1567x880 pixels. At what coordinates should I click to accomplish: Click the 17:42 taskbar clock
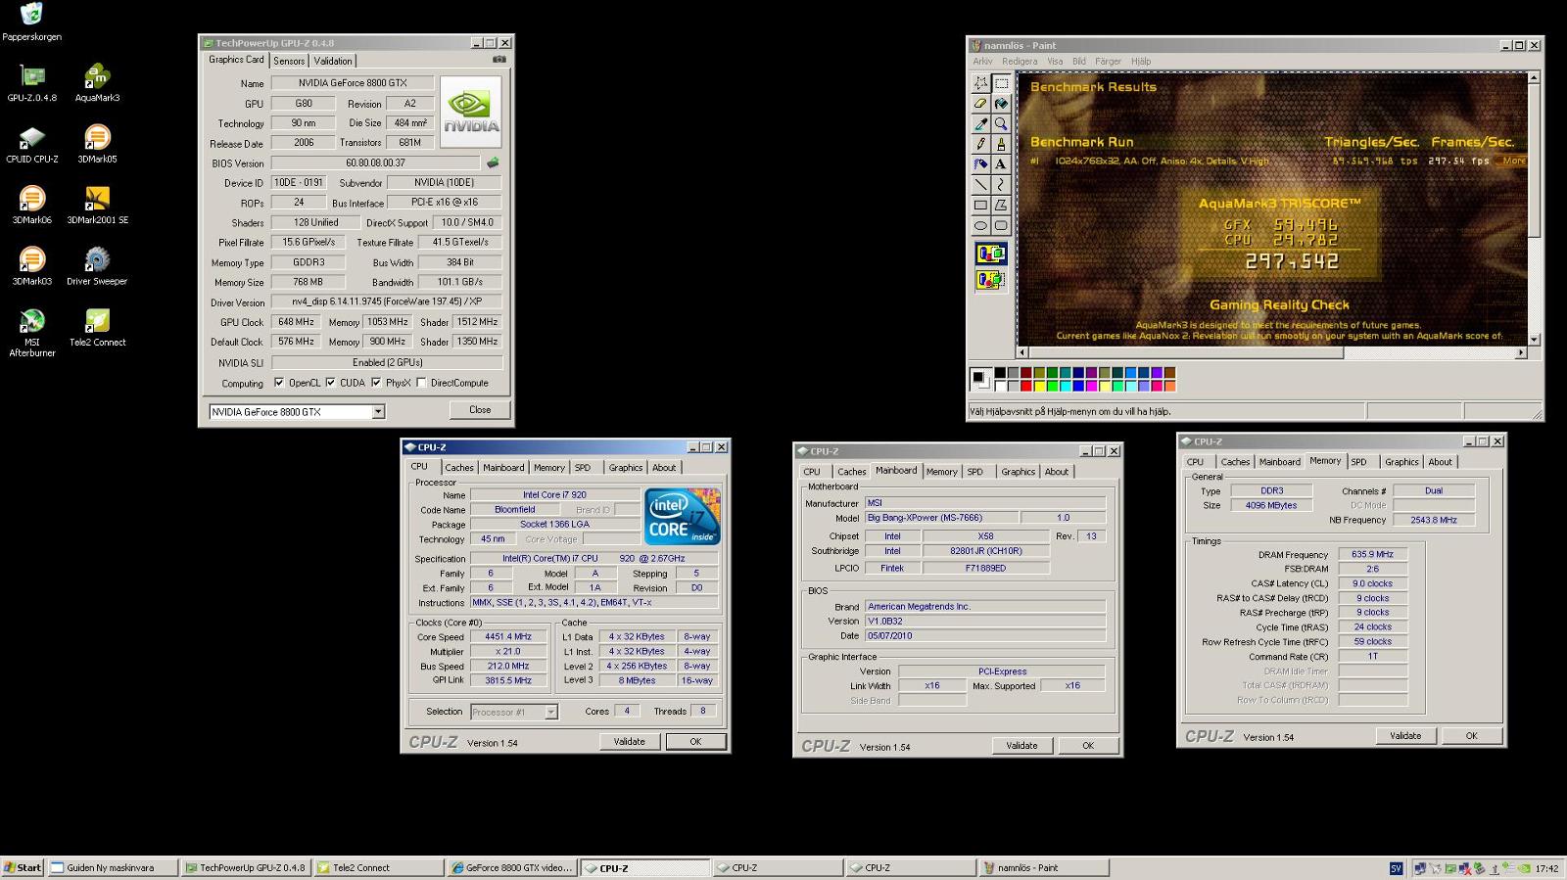(1546, 868)
